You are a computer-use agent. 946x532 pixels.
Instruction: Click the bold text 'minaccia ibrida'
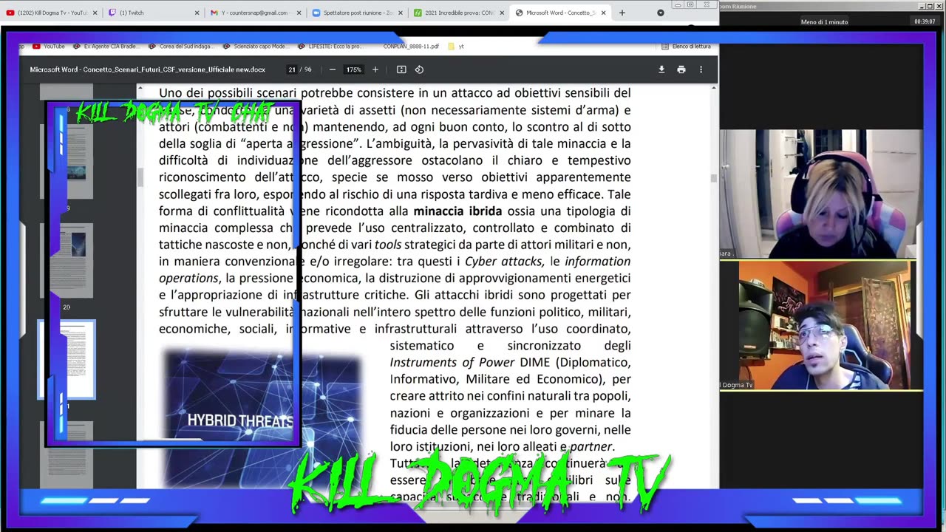click(x=457, y=211)
